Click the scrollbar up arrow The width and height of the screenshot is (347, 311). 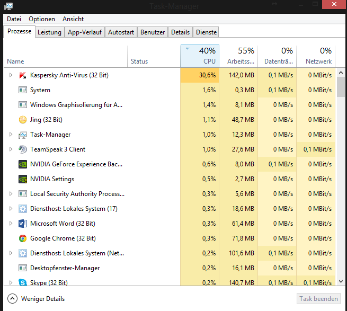[x=341, y=73]
